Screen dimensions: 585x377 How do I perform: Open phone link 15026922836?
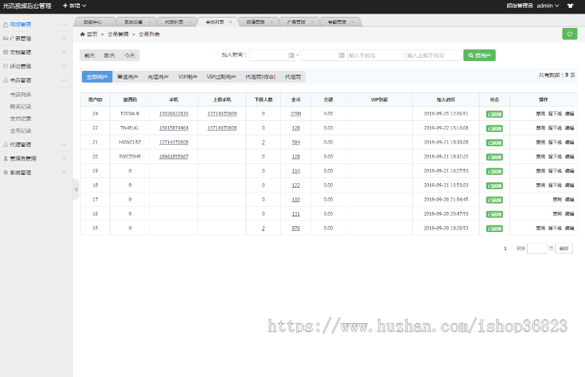tap(174, 114)
